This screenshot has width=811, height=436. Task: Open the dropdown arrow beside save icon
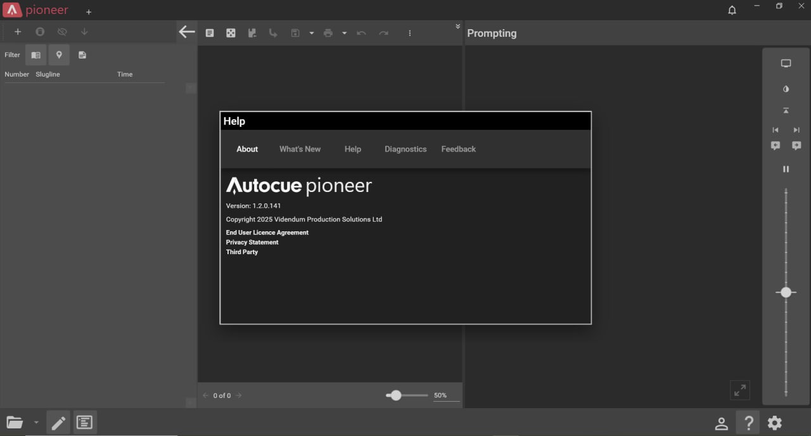click(x=312, y=33)
